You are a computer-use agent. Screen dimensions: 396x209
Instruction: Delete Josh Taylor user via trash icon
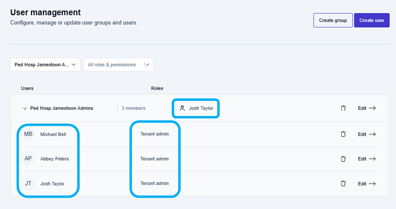coord(343,183)
